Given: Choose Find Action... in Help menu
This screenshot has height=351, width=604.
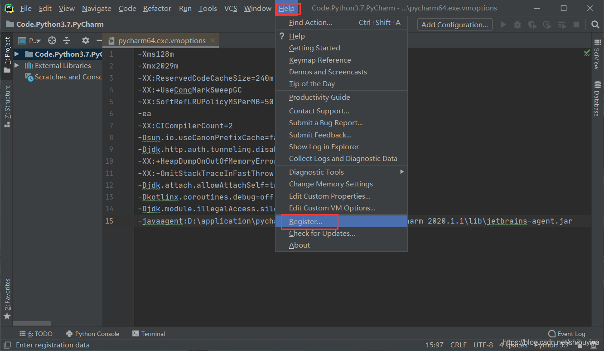Looking at the screenshot, I should pyautogui.click(x=342, y=23).
